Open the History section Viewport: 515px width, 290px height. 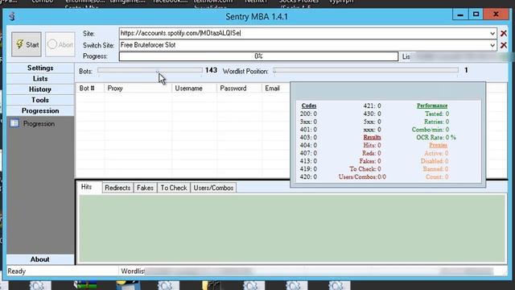coord(40,89)
